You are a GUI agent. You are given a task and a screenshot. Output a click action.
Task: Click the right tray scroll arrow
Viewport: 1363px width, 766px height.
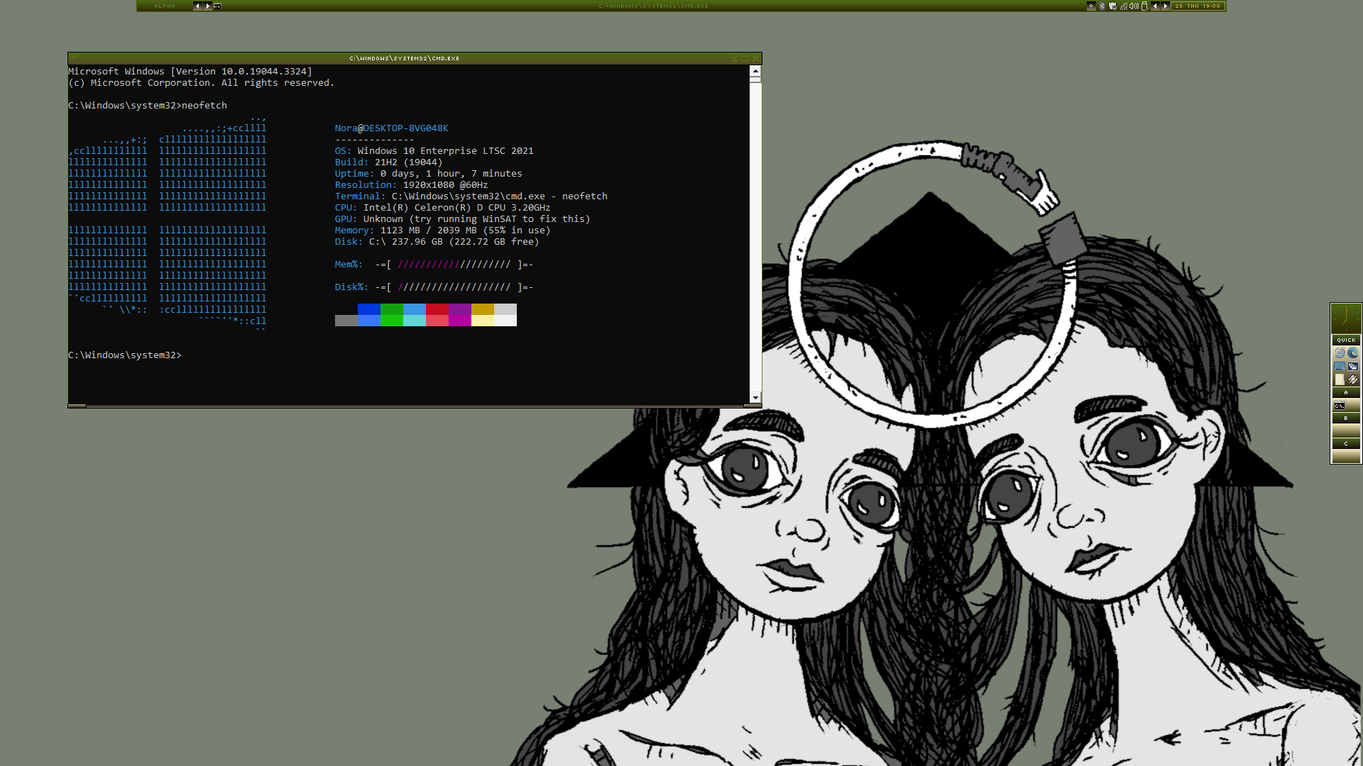click(1165, 6)
